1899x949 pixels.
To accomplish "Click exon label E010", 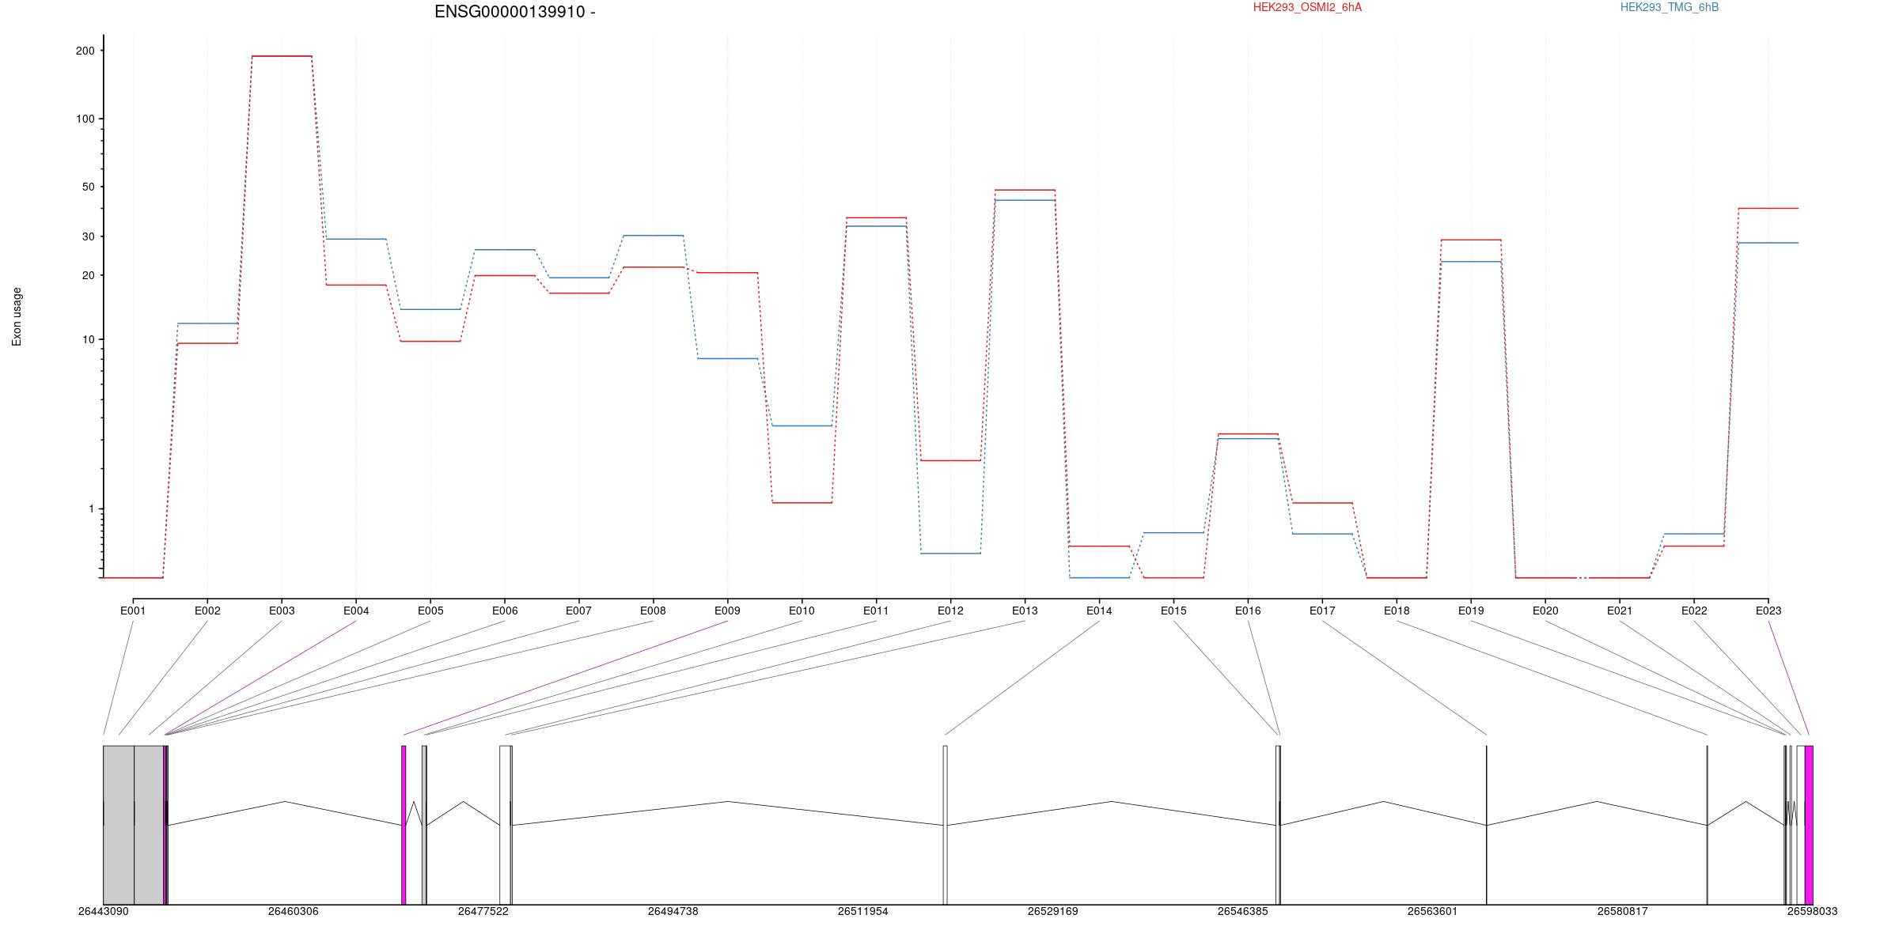I will (x=802, y=611).
